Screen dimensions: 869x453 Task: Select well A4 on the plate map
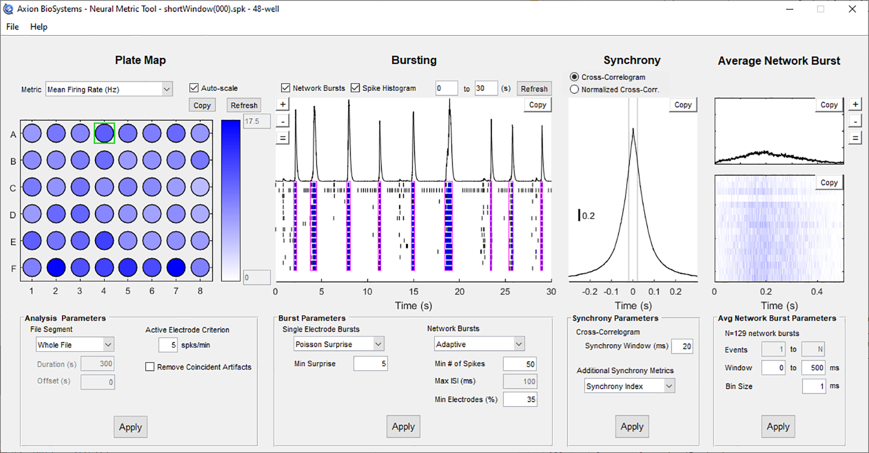tap(104, 133)
